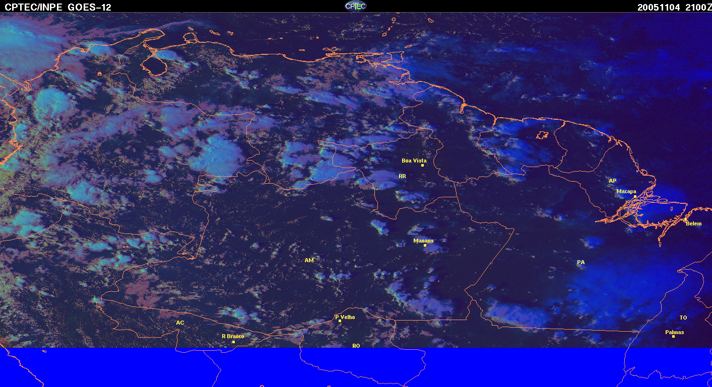Image resolution: width=712 pixels, height=387 pixels.
Task: Click the R Branco city label
Action: click(233, 336)
